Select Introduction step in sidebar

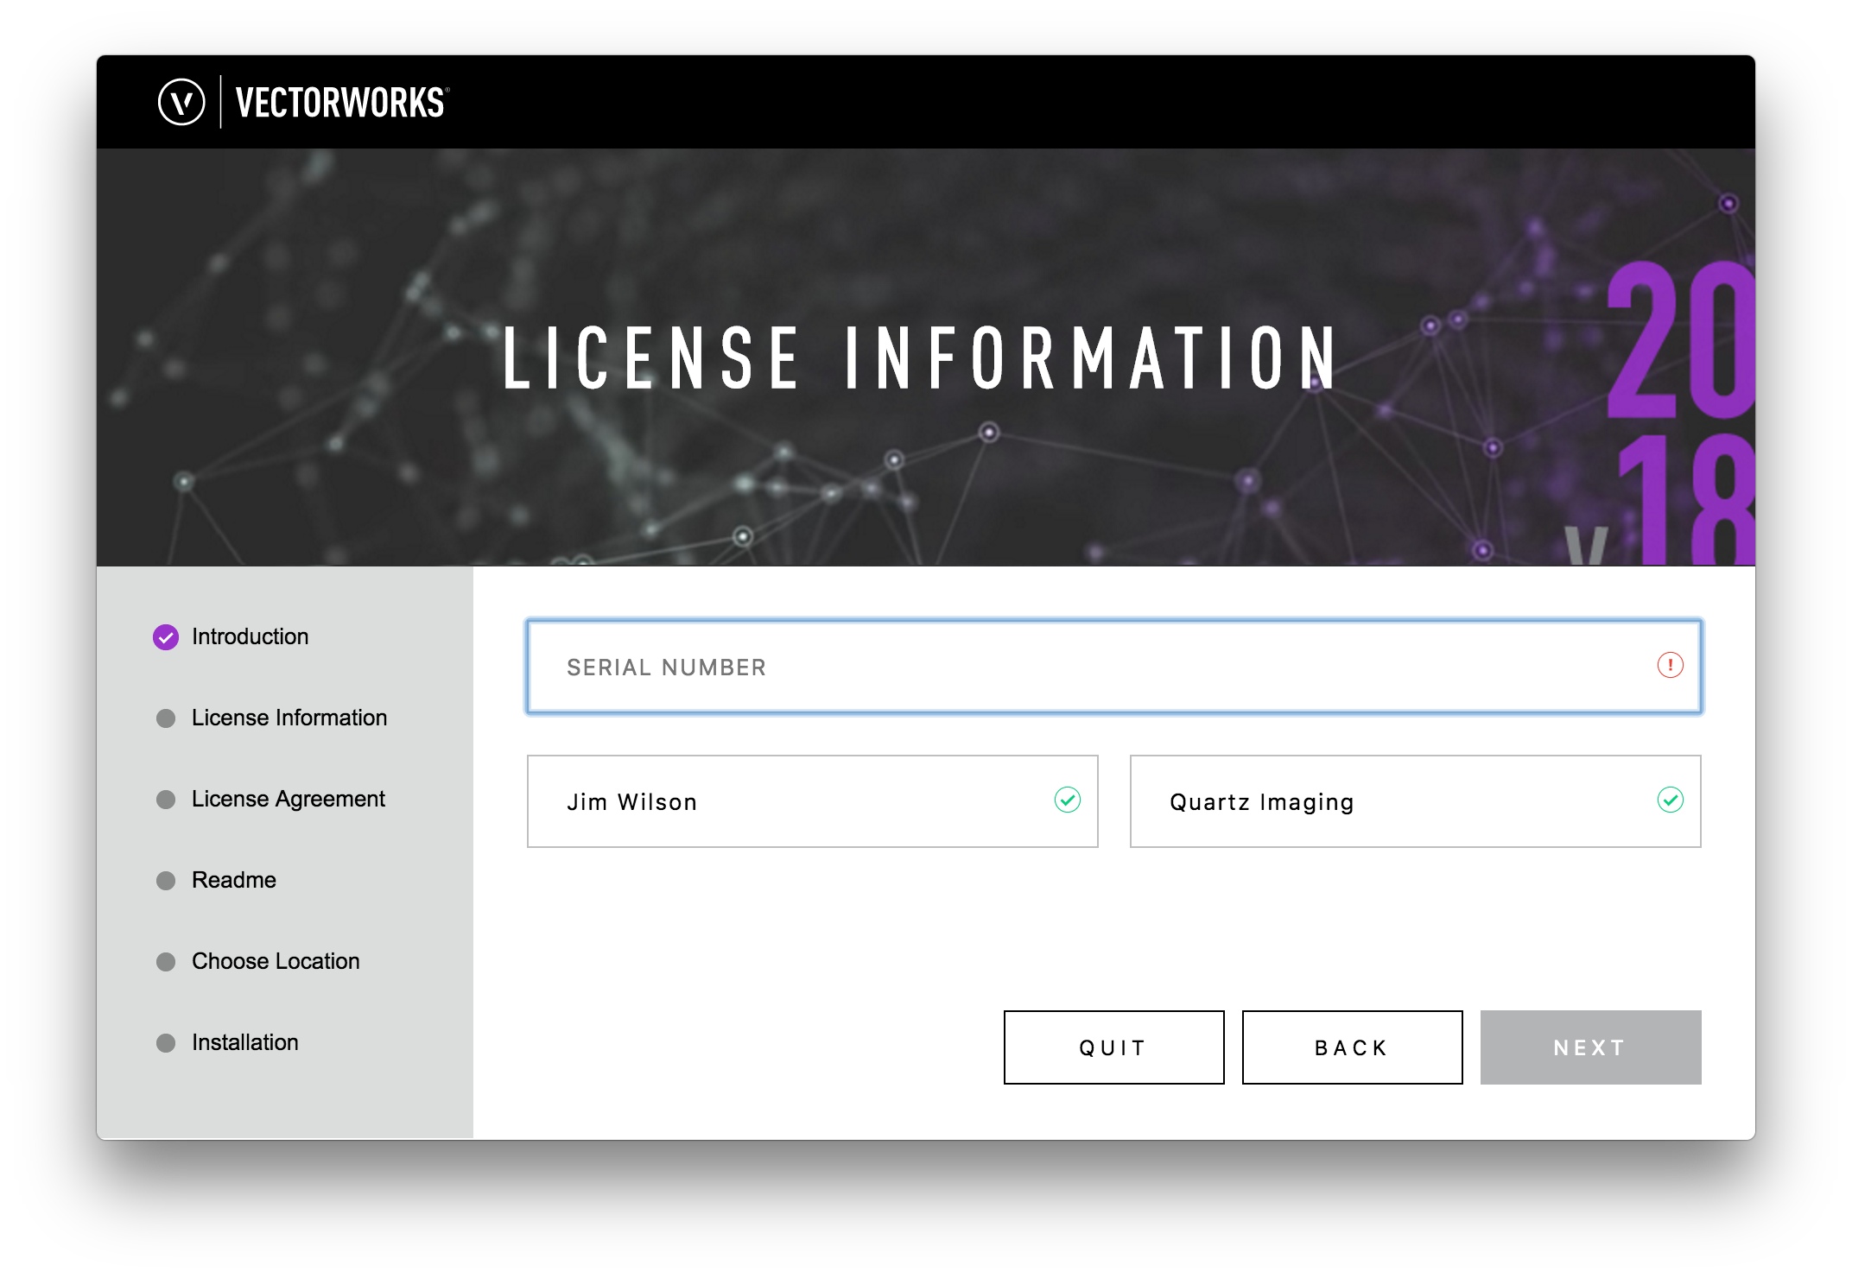coord(250,636)
